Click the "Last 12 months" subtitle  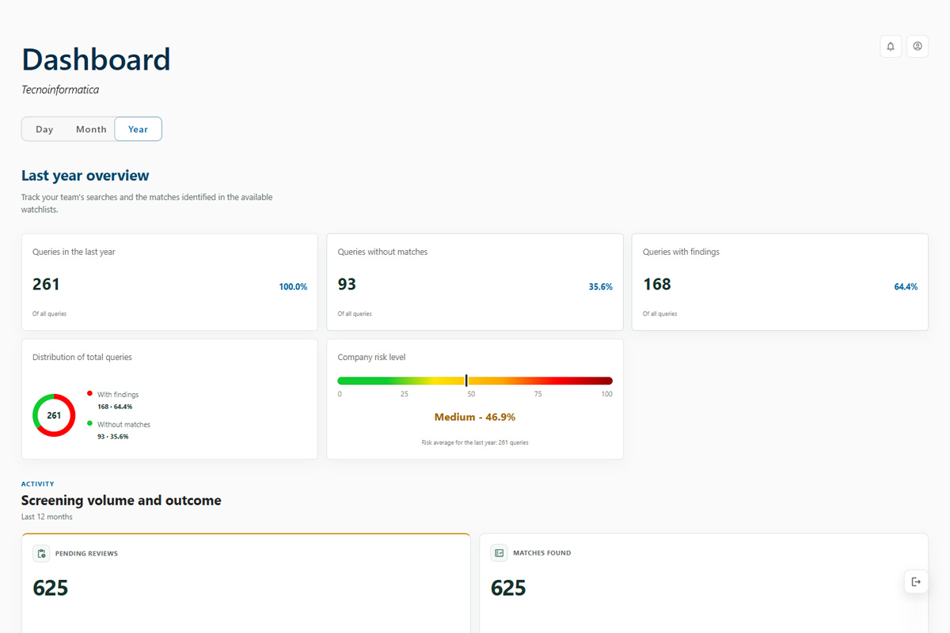point(47,517)
